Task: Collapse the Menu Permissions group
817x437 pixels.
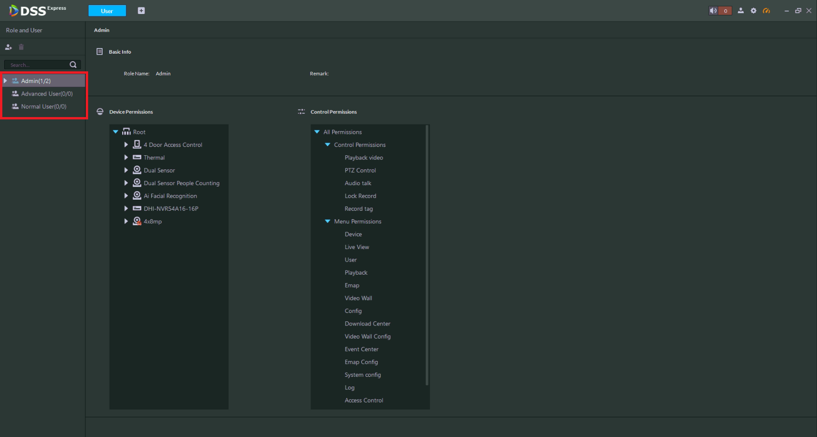Action: click(327, 222)
